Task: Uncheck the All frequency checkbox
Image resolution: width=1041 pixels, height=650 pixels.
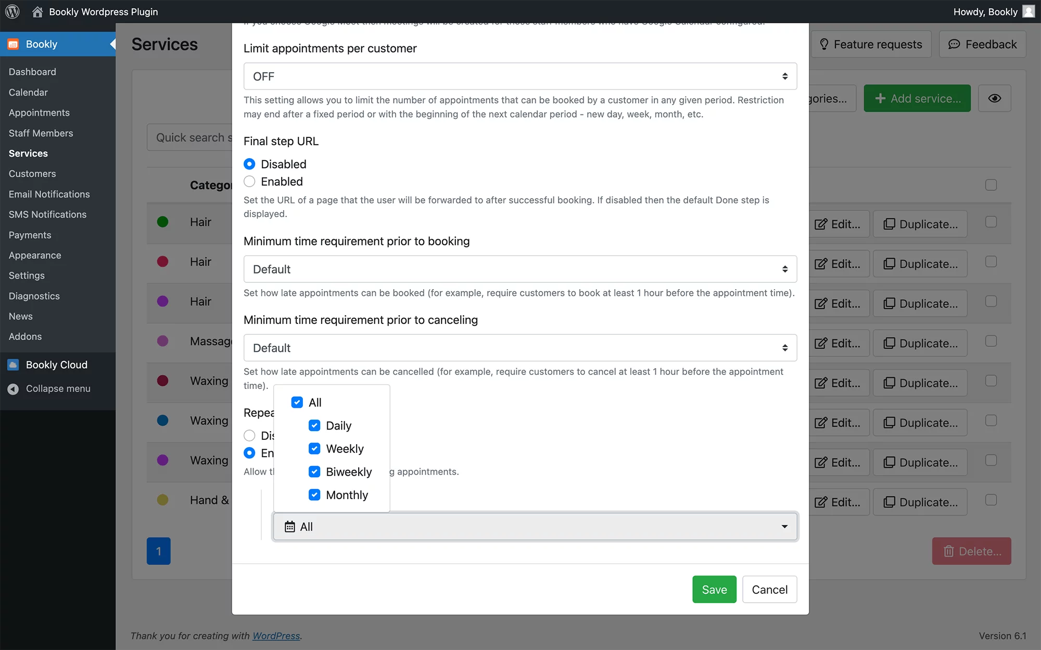Action: click(297, 402)
